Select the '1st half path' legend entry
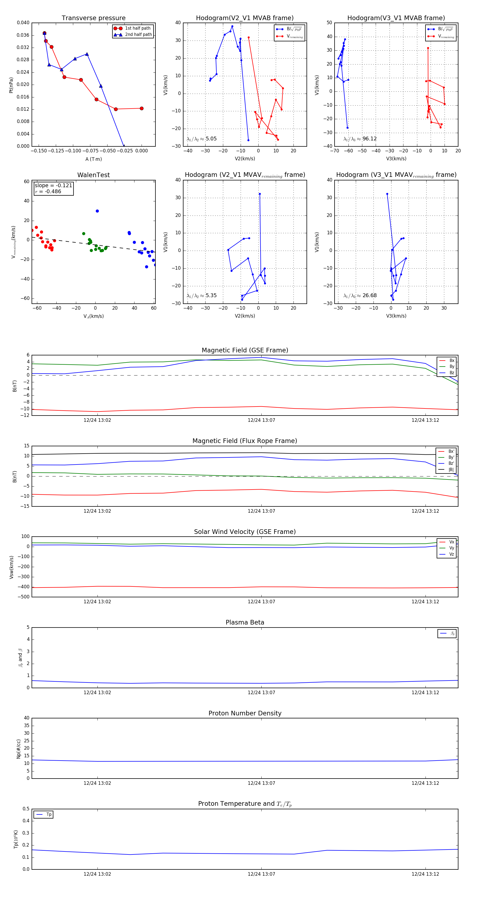Viewport: 490px width, 898px height. coord(133,28)
